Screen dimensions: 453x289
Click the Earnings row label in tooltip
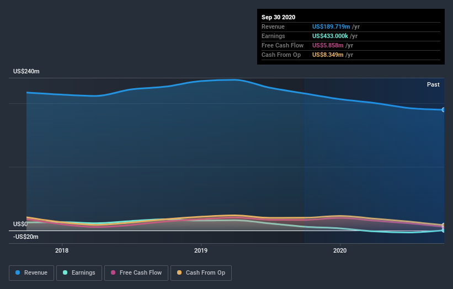[273, 36]
